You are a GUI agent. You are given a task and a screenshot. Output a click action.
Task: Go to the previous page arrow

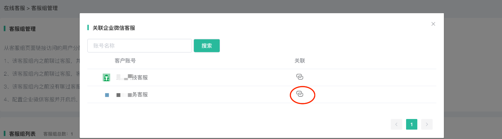(396, 124)
